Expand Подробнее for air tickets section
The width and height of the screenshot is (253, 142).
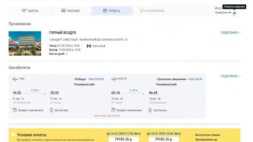click(230, 76)
